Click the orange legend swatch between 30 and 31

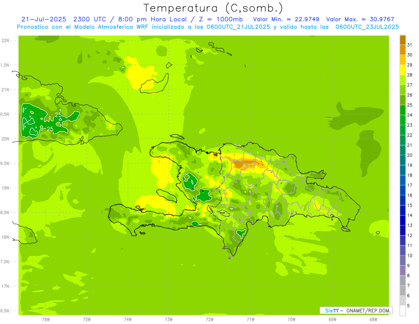(403, 50)
